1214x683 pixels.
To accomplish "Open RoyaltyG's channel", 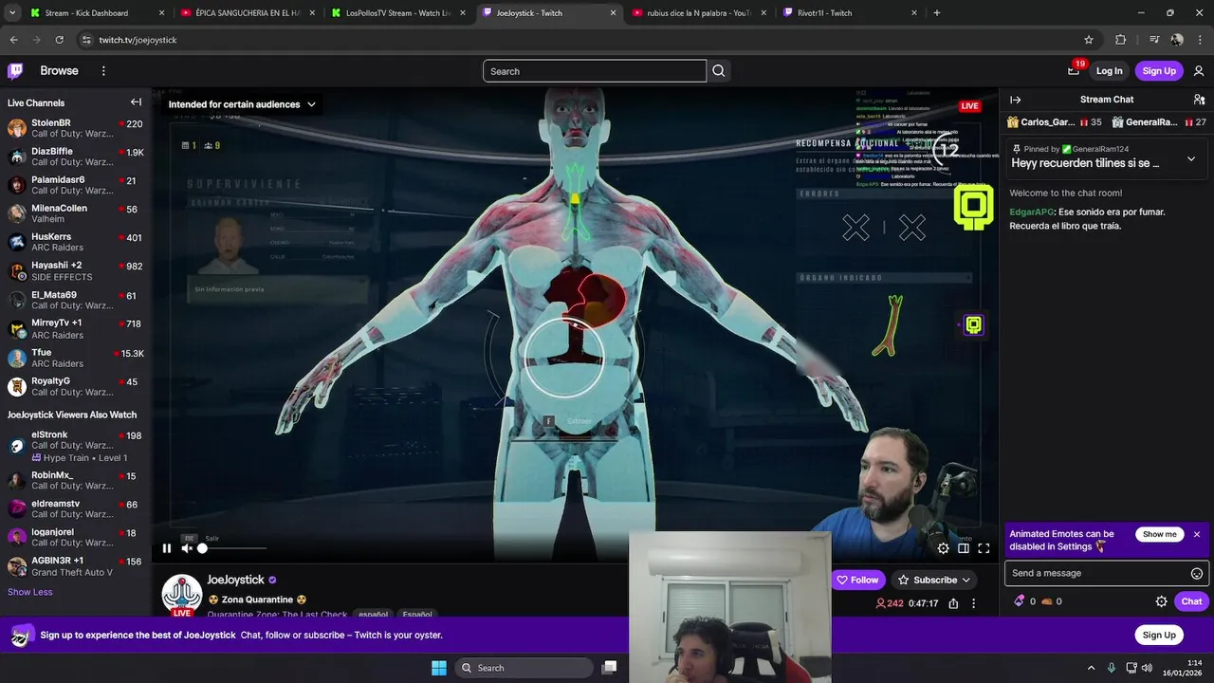I will tap(74, 386).
